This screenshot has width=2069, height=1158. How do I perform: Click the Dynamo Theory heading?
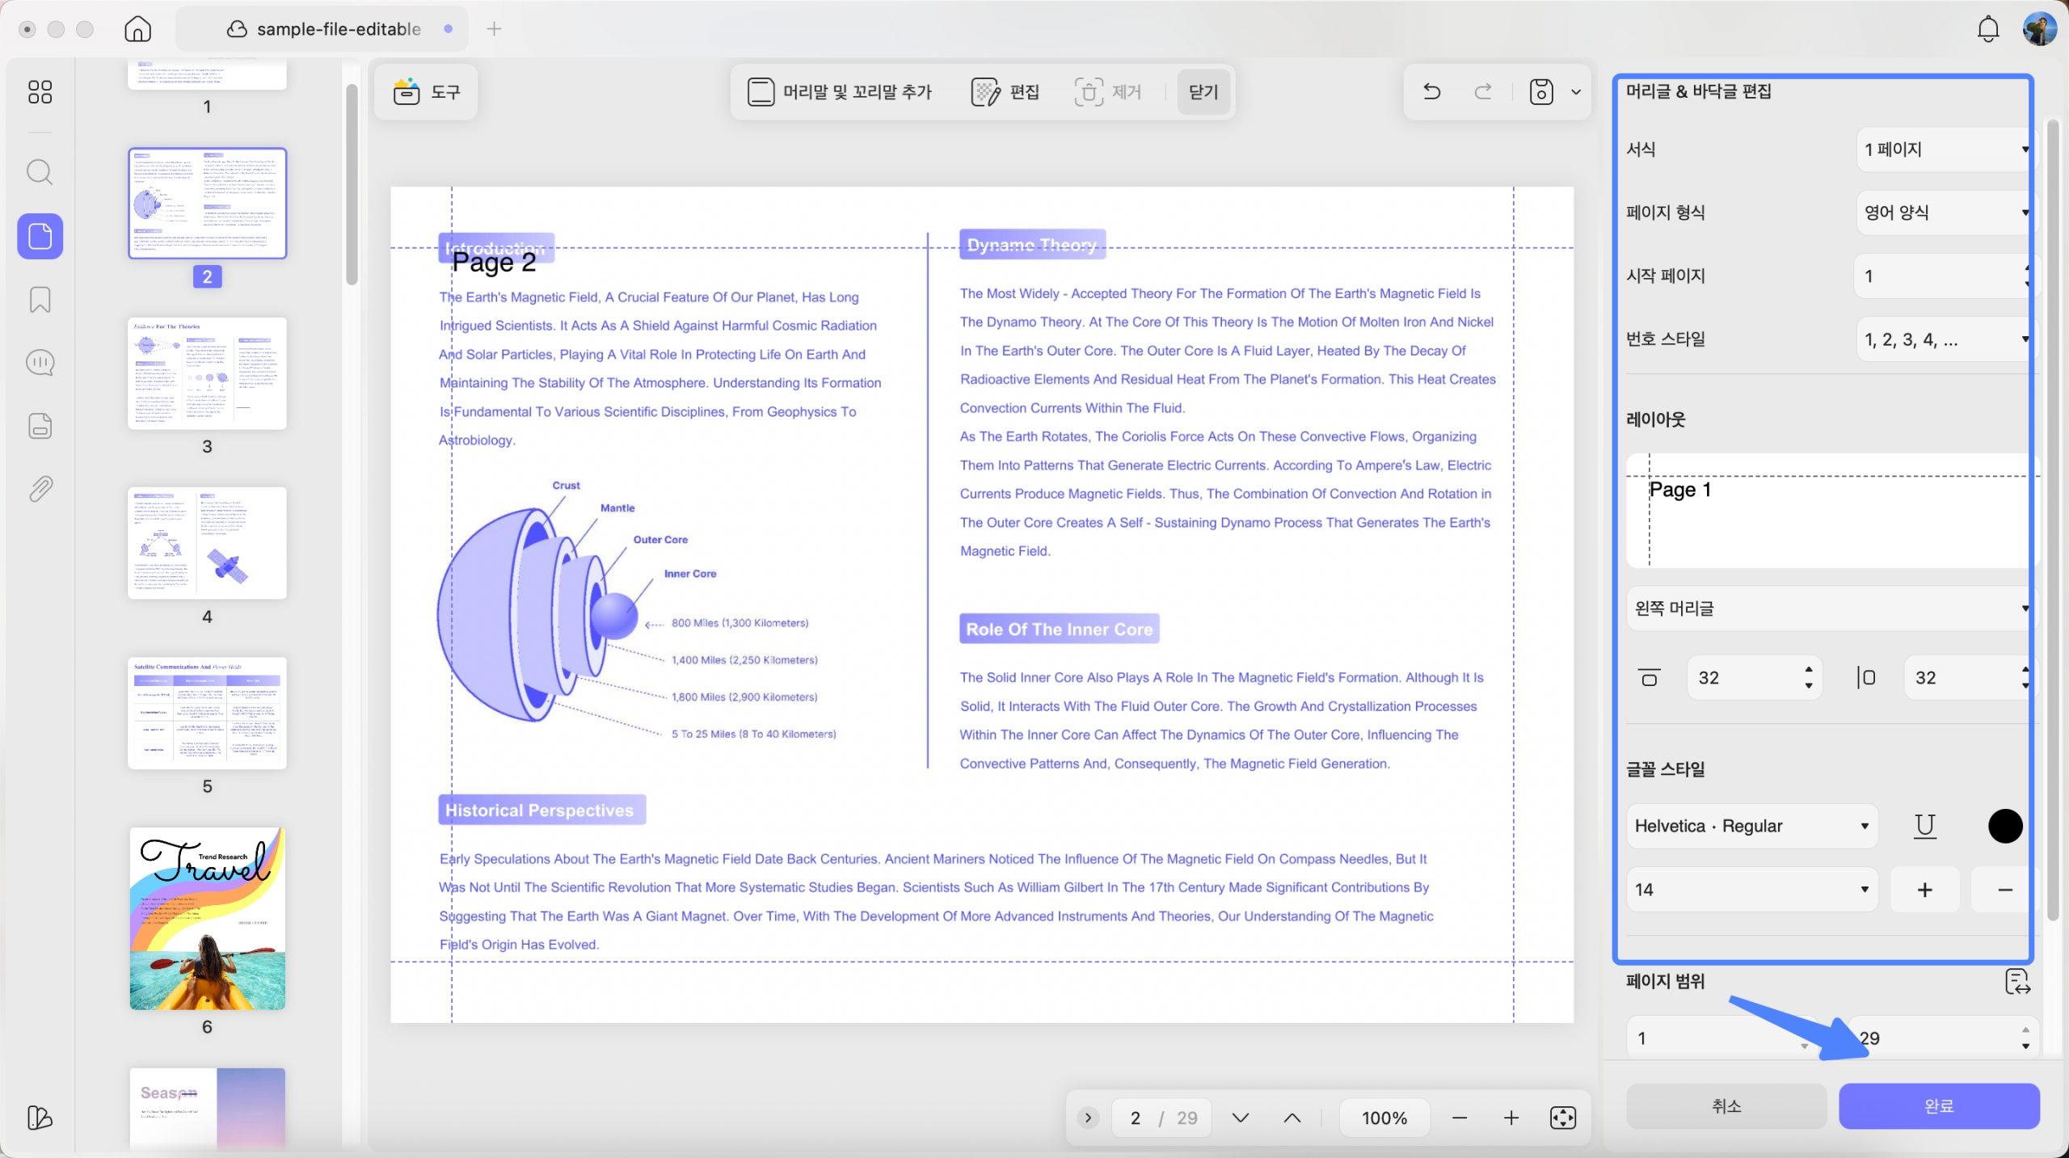click(1032, 245)
